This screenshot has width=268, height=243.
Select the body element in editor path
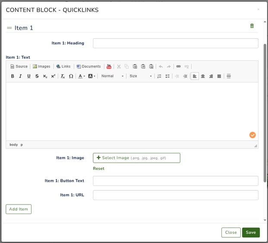click(x=14, y=145)
